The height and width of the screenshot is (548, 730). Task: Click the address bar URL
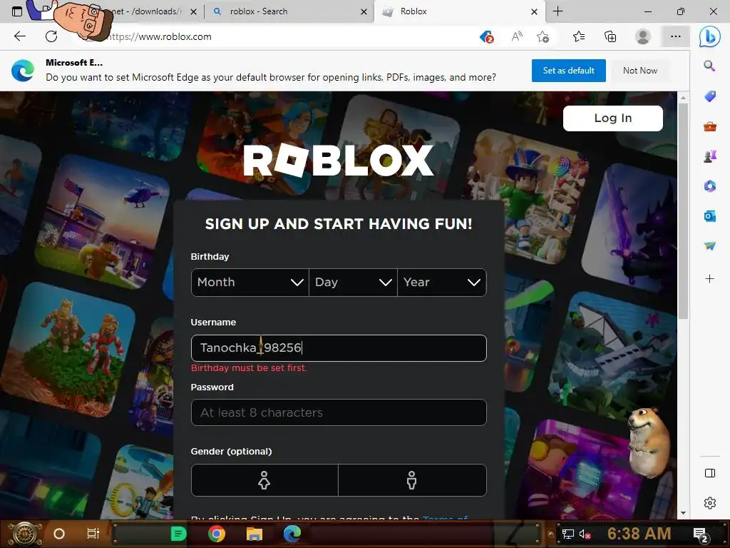pos(158,36)
